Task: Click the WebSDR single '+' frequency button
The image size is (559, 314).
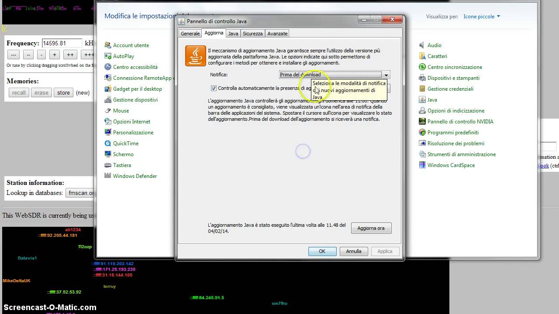Action: coord(55,55)
